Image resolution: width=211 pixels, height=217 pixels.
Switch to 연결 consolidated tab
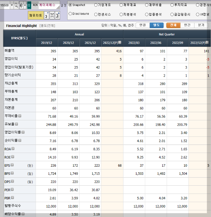(143, 25)
